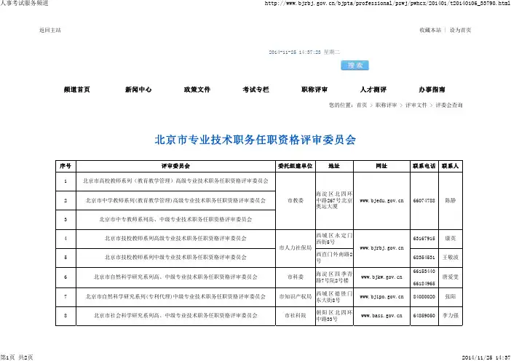Open the www.bjedu.gov.cn website link
511x361 pixels.
tap(382, 199)
